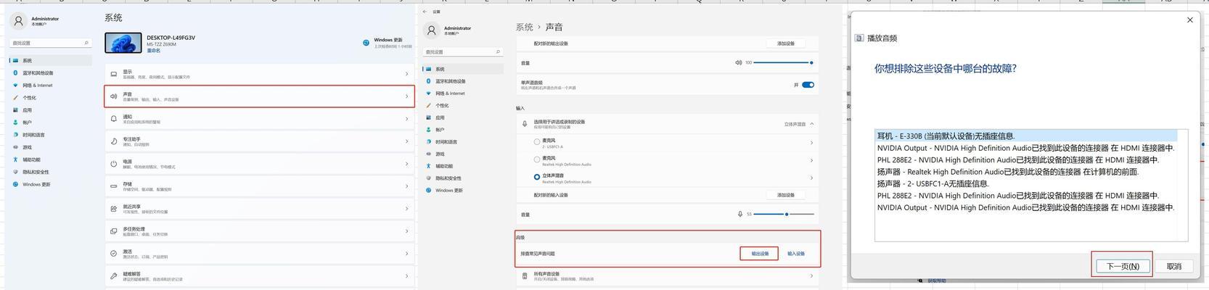Mute input with the microphone icon beside volume 55

[740, 214]
